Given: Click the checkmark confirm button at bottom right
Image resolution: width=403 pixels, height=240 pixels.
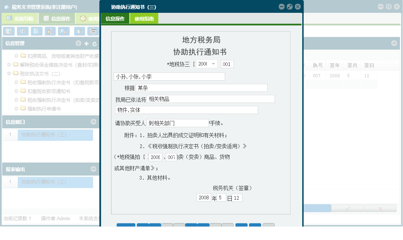Looking at the screenshot, I should pyautogui.click(x=347, y=208).
